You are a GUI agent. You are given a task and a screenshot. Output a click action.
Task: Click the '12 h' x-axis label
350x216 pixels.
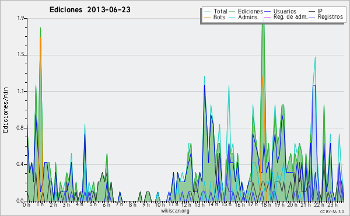point(186,204)
